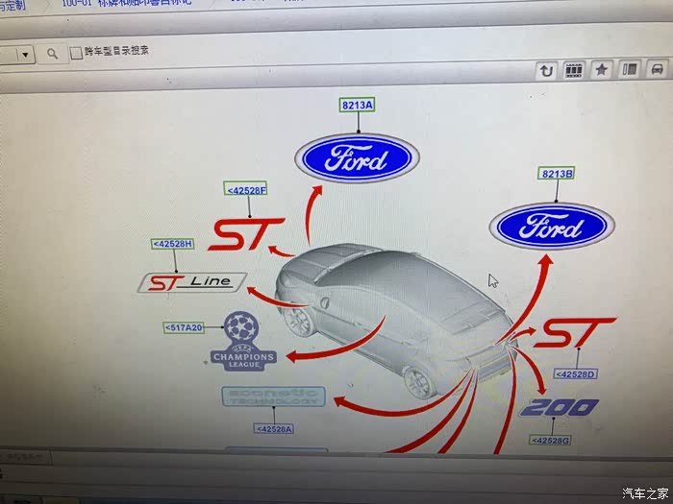Image resolution: width=673 pixels, height=504 pixels.
Task: Click the 200 badge image
Action: click(560, 408)
